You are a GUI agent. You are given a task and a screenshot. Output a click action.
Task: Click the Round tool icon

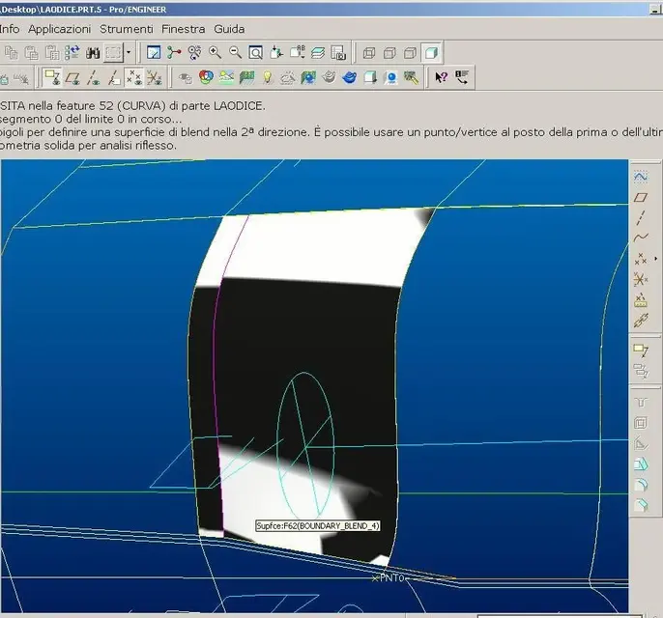coord(641,485)
